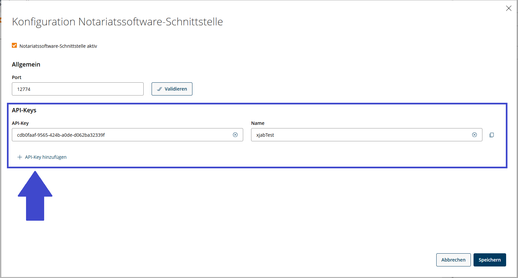Click the checkmark icon inside Validieren button
This screenshot has height=278, width=518.
click(x=159, y=89)
